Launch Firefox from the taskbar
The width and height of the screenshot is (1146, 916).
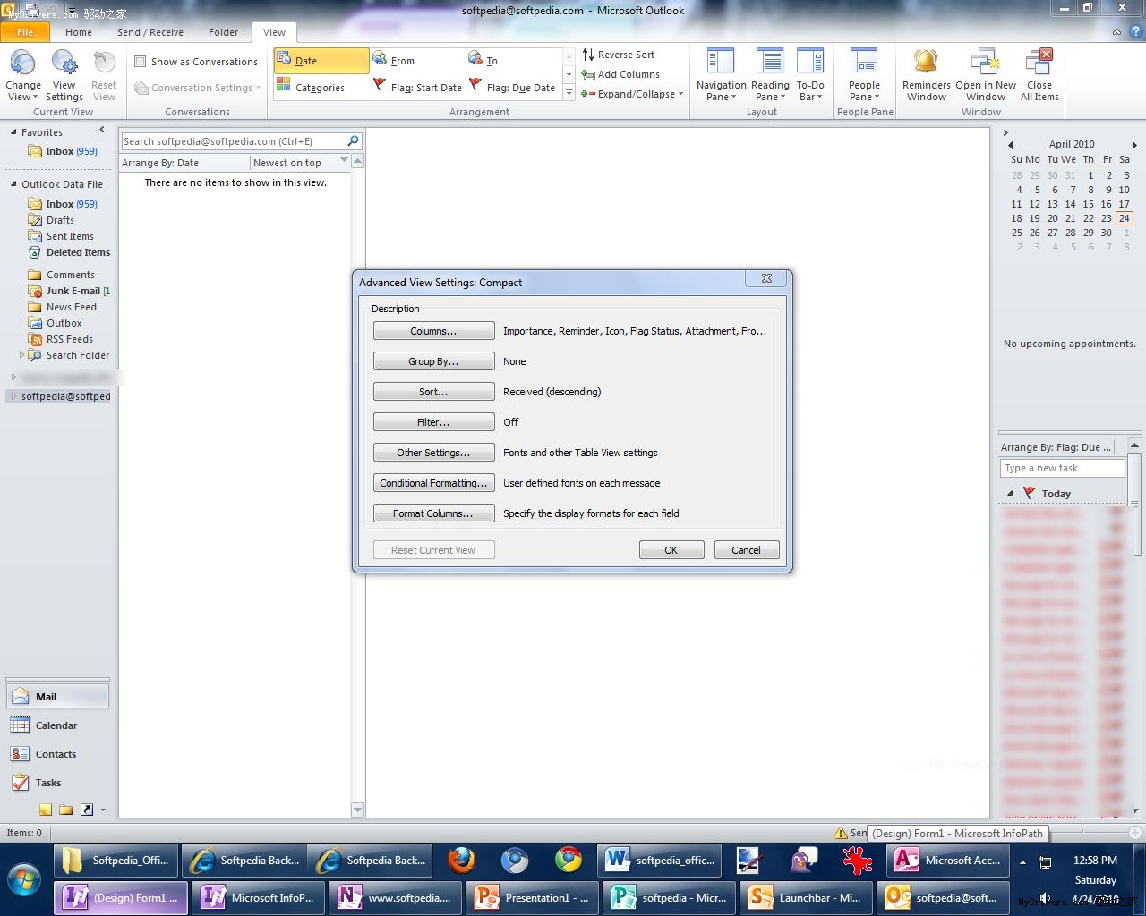click(x=461, y=861)
